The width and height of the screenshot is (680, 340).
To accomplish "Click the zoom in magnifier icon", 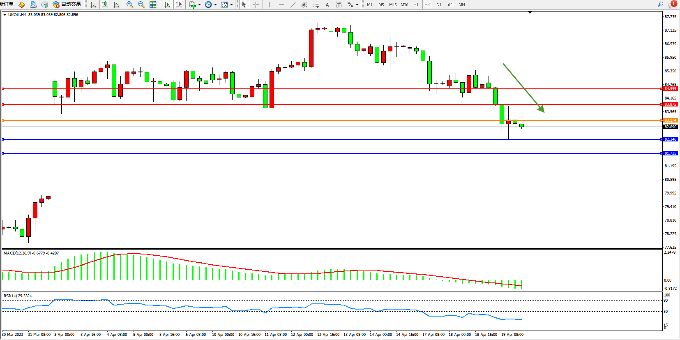I will [x=130, y=5].
